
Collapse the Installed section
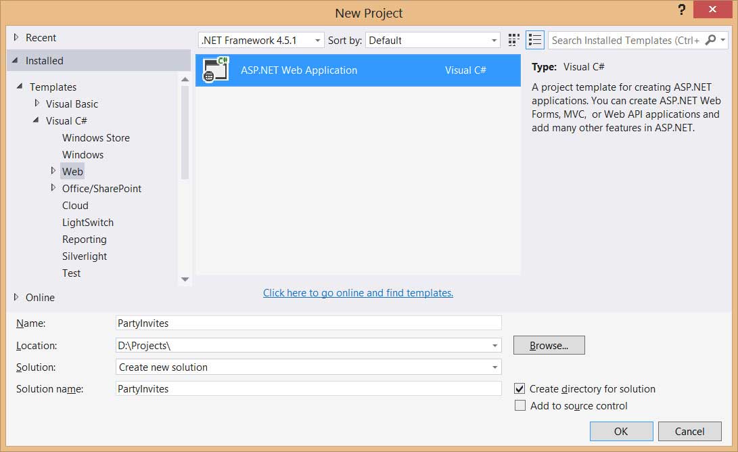click(x=15, y=60)
